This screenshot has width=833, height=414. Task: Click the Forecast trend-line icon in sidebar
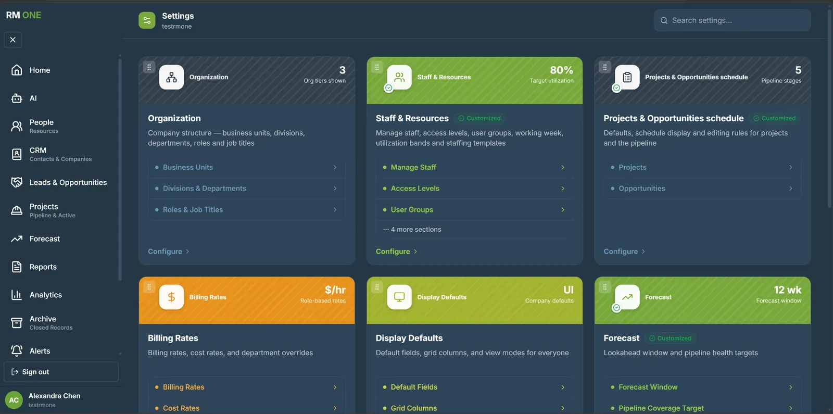(x=17, y=239)
